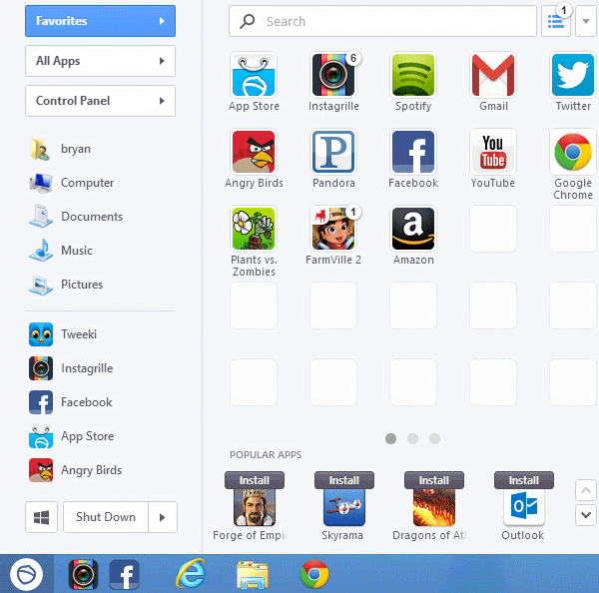Viewport: 599px width, 593px height.
Task: Open the Shut Down options arrow
Action: [x=162, y=517]
